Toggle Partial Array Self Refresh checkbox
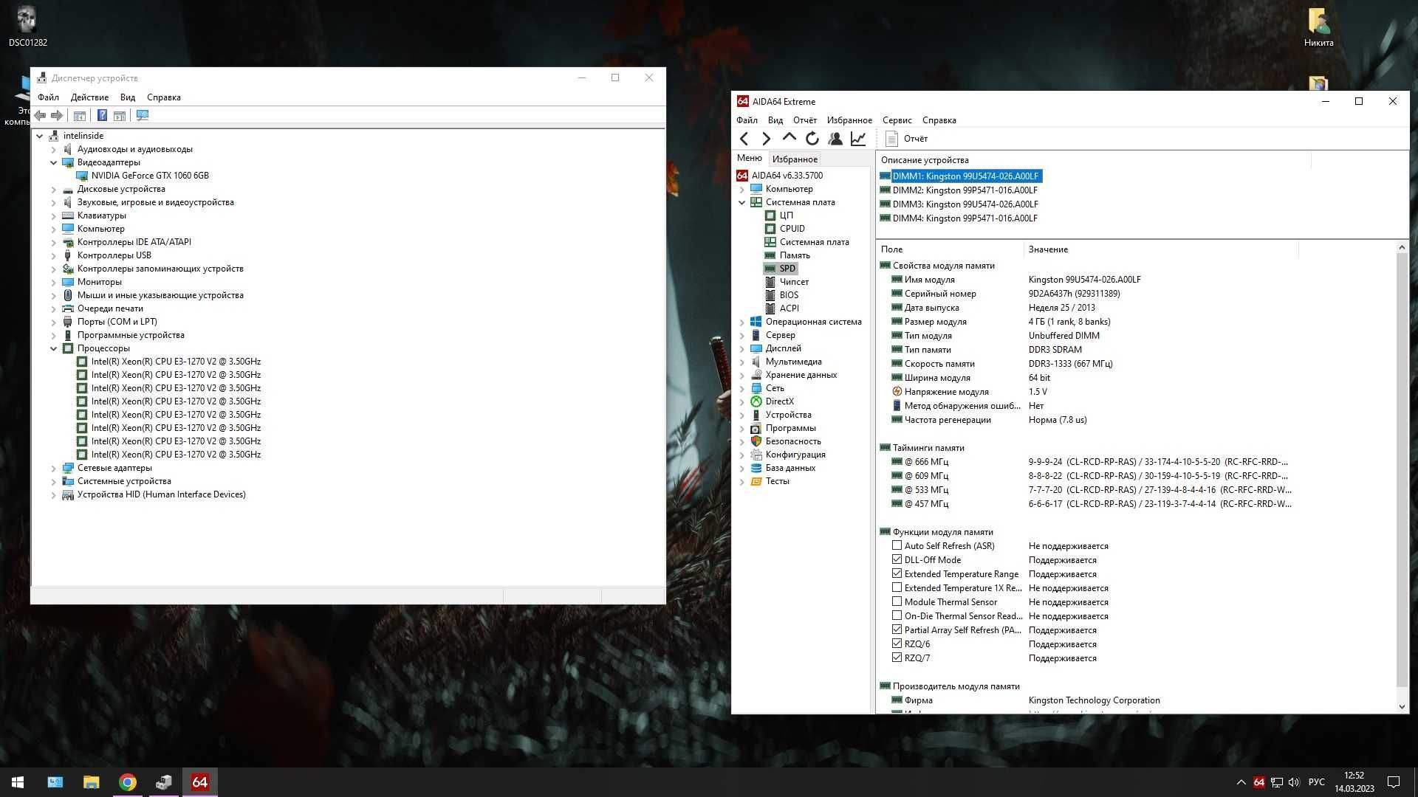 tap(897, 629)
